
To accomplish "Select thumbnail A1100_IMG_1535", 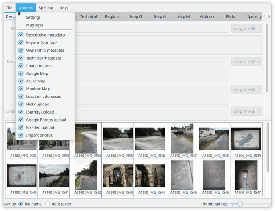I will (118, 141).
